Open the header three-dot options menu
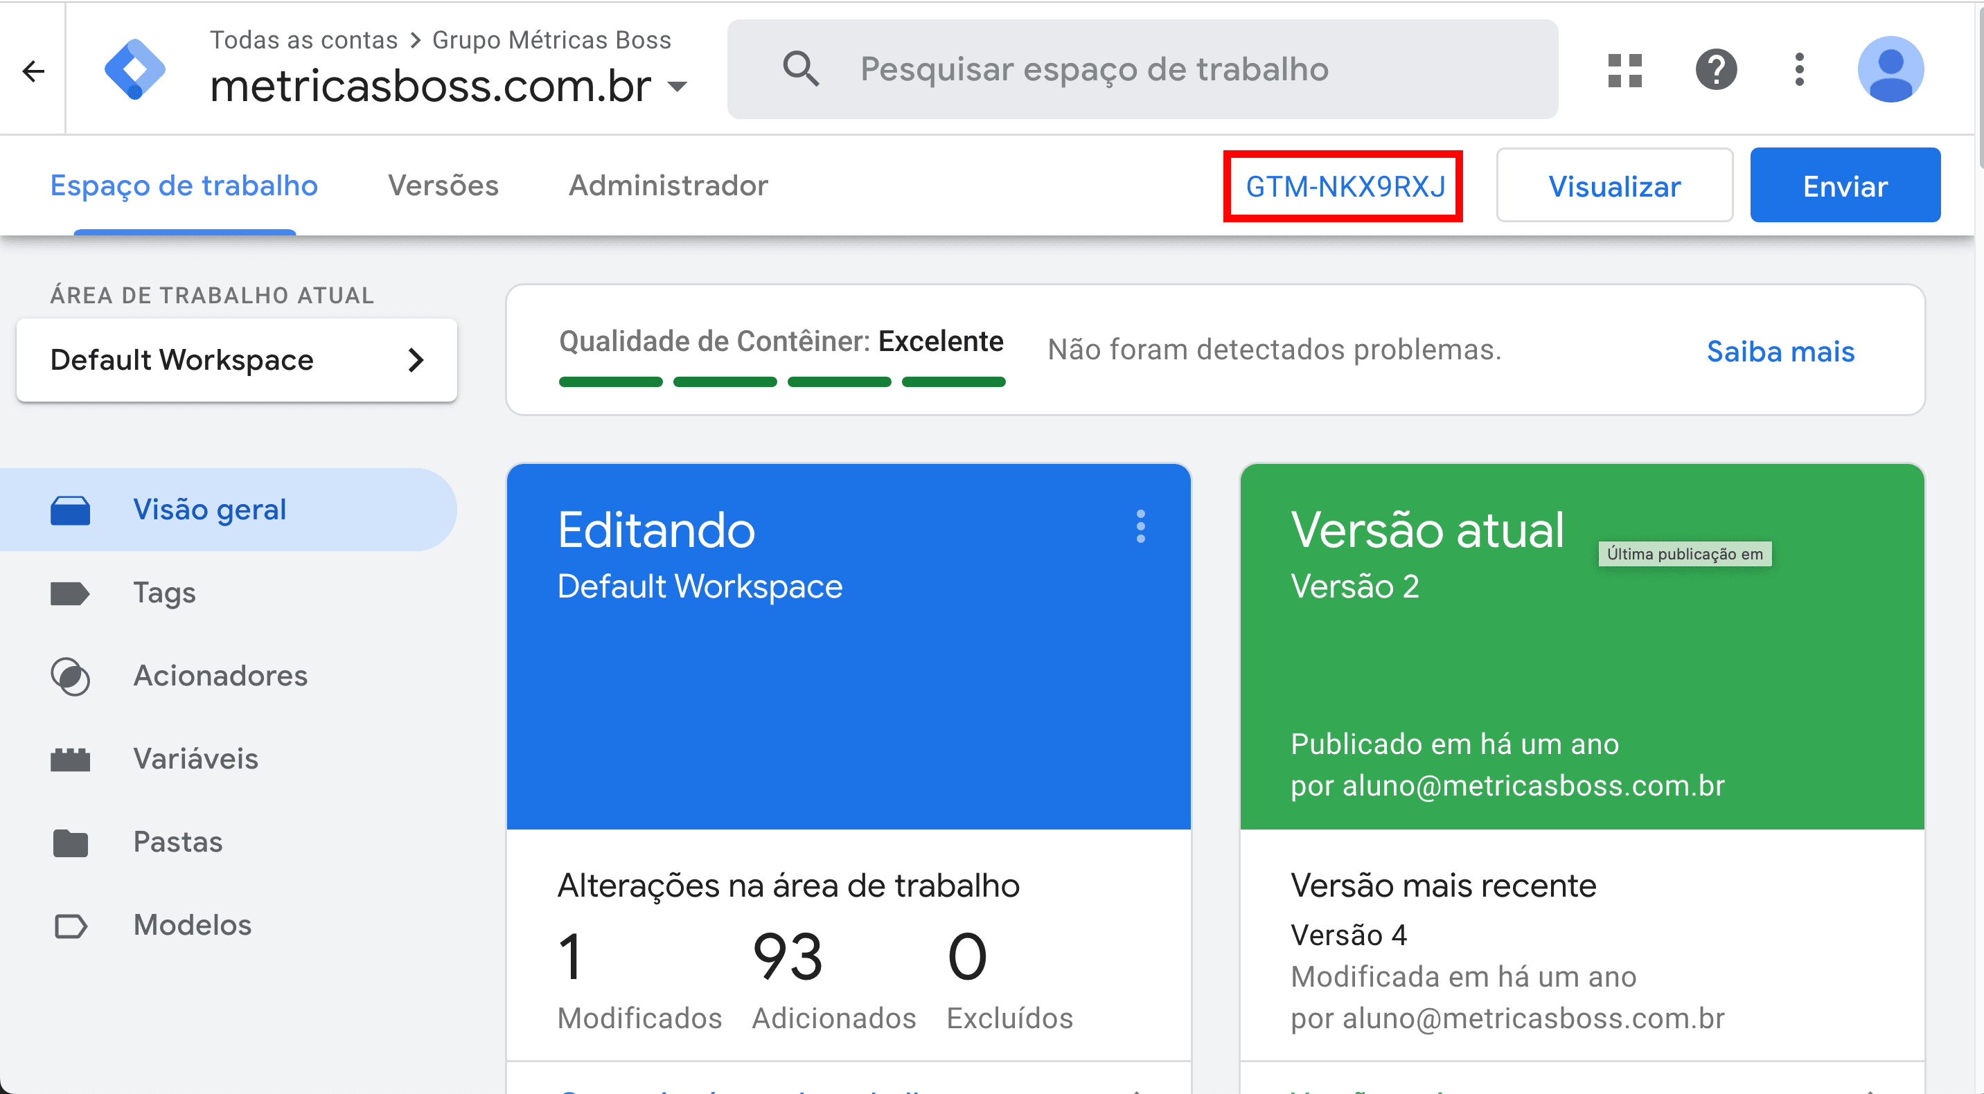The image size is (1984, 1094). point(1799,70)
